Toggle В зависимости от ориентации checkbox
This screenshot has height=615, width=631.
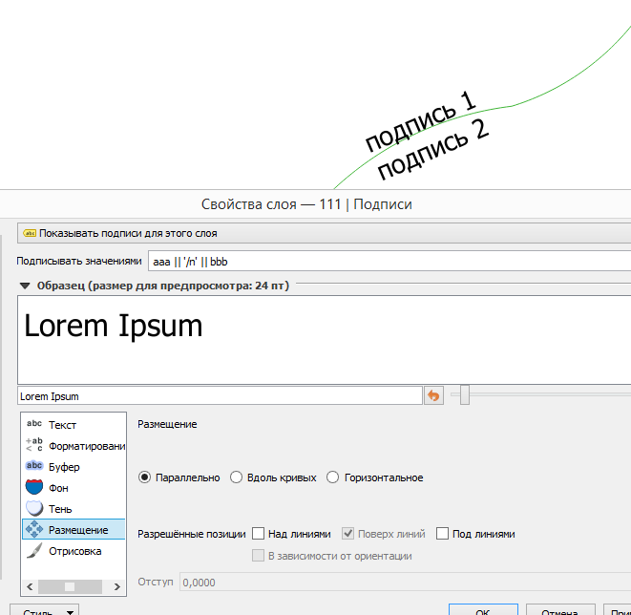point(258,556)
